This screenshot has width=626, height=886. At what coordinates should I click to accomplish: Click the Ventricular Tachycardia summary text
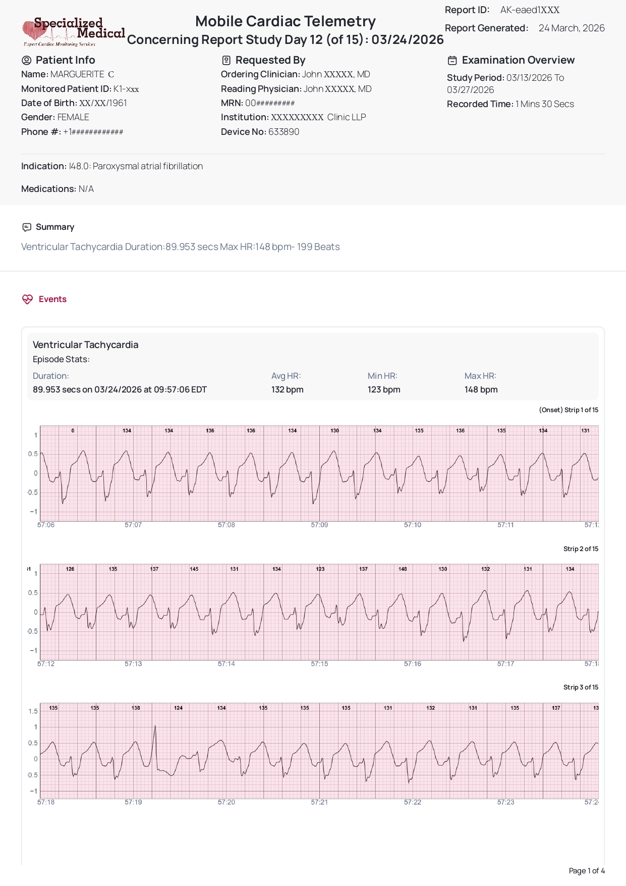pyautogui.click(x=180, y=247)
